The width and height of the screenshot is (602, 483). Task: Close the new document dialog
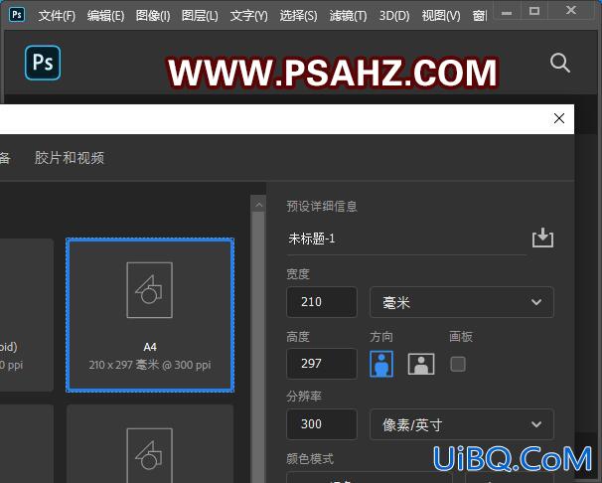(x=559, y=118)
